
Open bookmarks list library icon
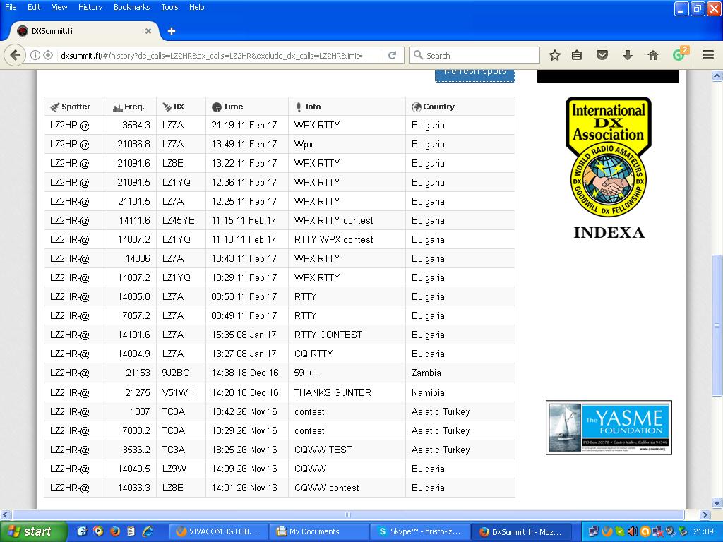pyautogui.click(x=578, y=55)
